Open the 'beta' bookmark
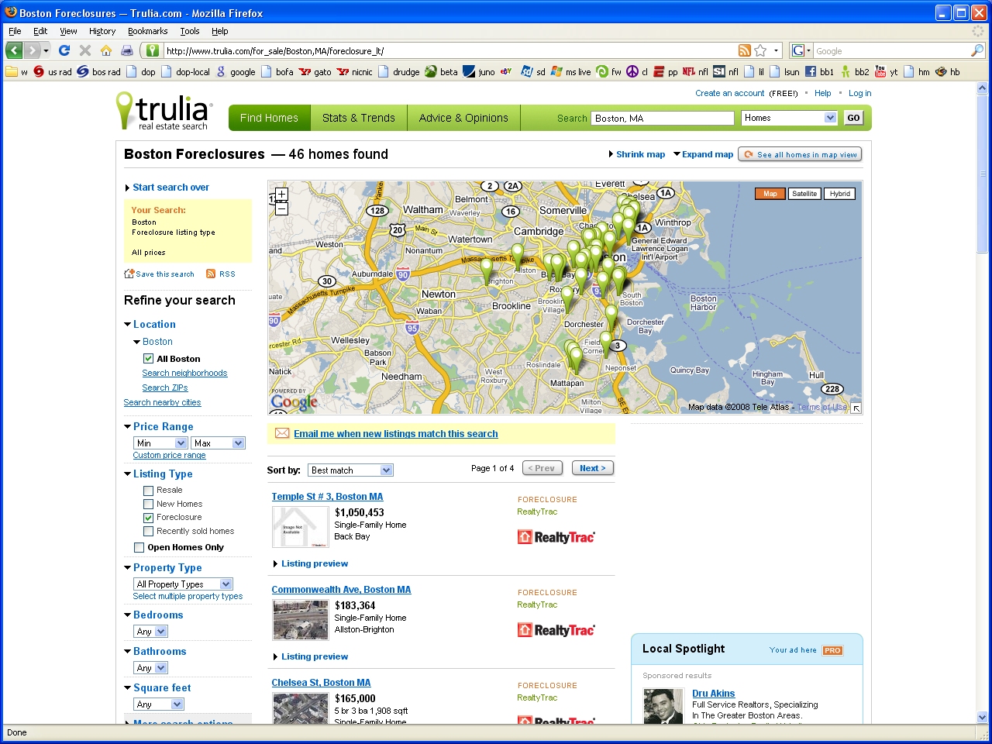Screen dimensions: 992x744 pyautogui.click(x=441, y=72)
